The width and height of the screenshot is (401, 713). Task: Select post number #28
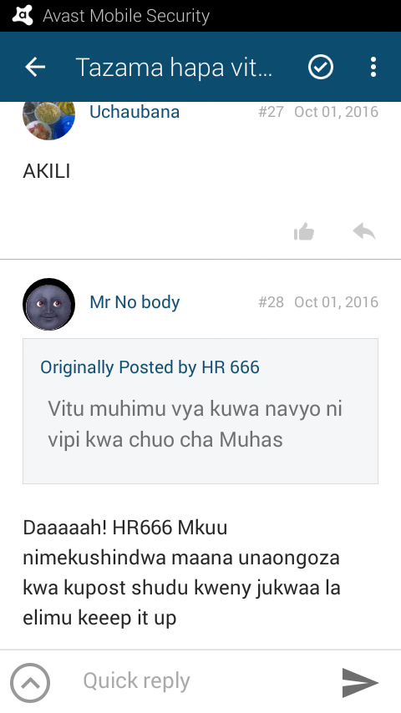[271, 302]
